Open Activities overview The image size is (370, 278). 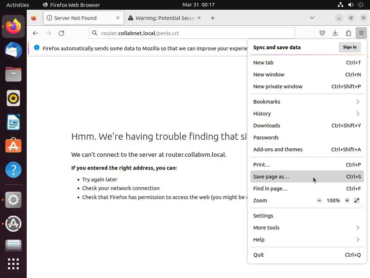point(18,5)
